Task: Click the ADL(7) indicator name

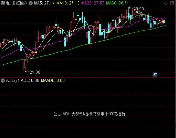Action: click(12, 81)
